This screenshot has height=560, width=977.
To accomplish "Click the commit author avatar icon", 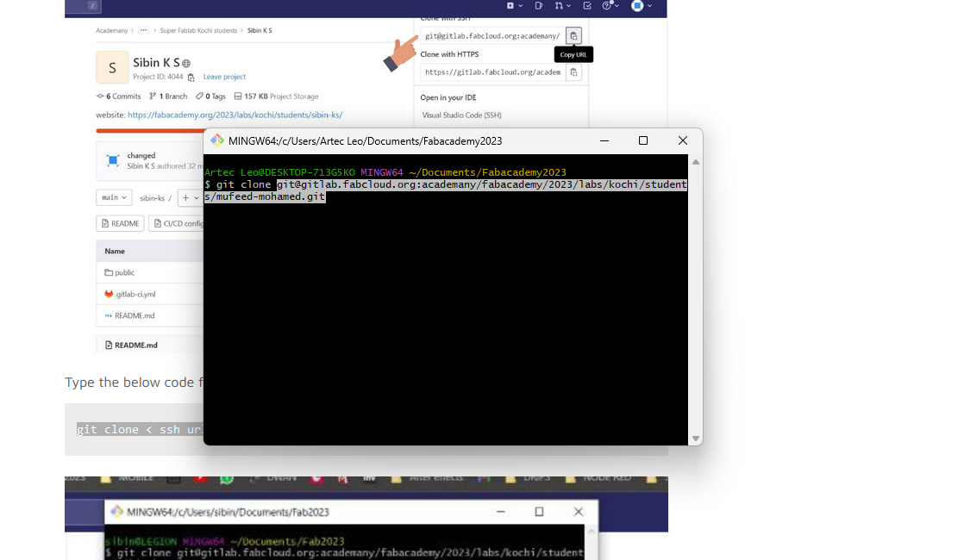I will 113,160.
